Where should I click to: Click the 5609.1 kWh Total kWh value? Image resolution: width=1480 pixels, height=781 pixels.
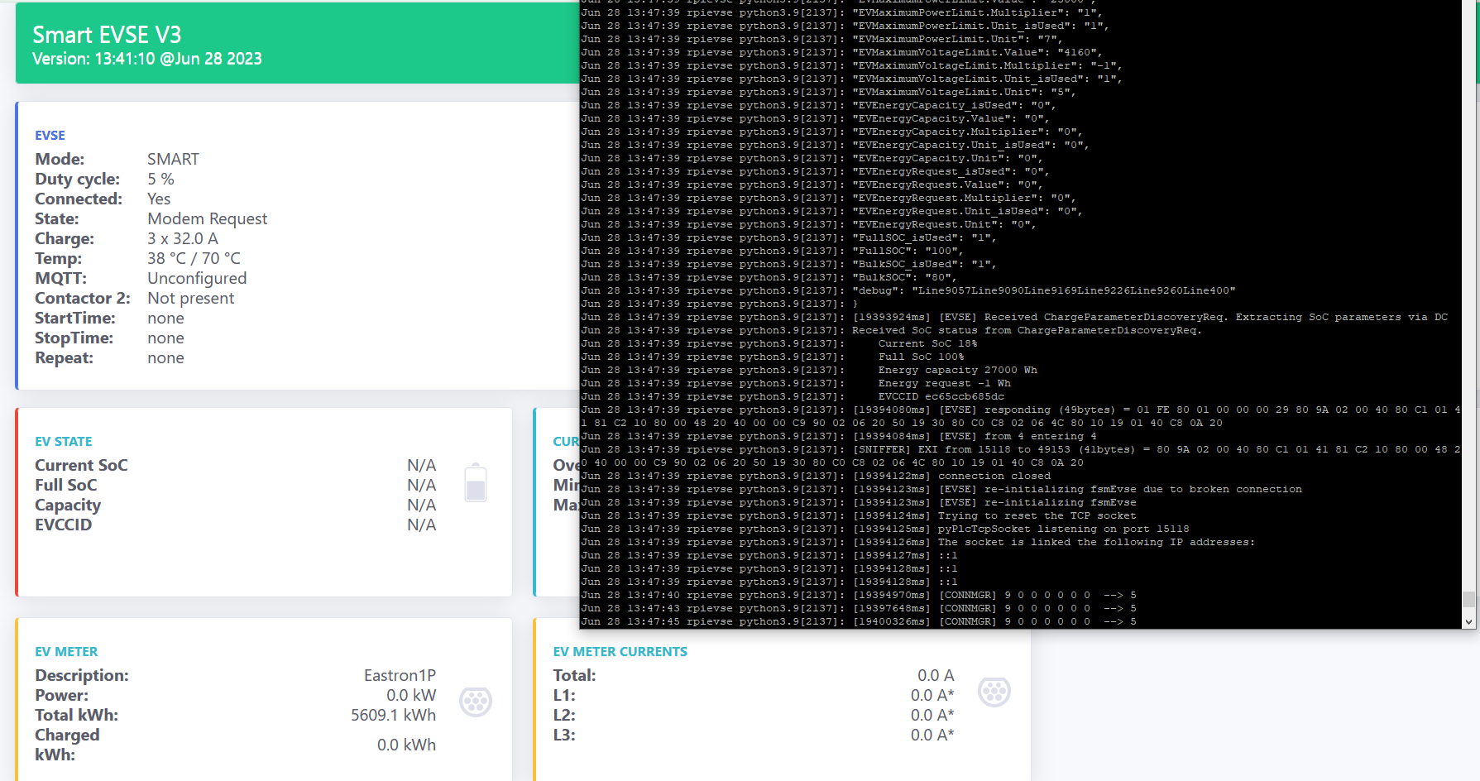(x=392, y=715)
